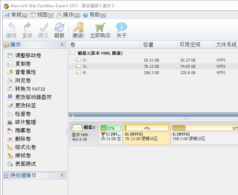Screen dimensions: 238x195
Task: Select the D: (NTFS) partition block
Action: (x=147, y=134)
